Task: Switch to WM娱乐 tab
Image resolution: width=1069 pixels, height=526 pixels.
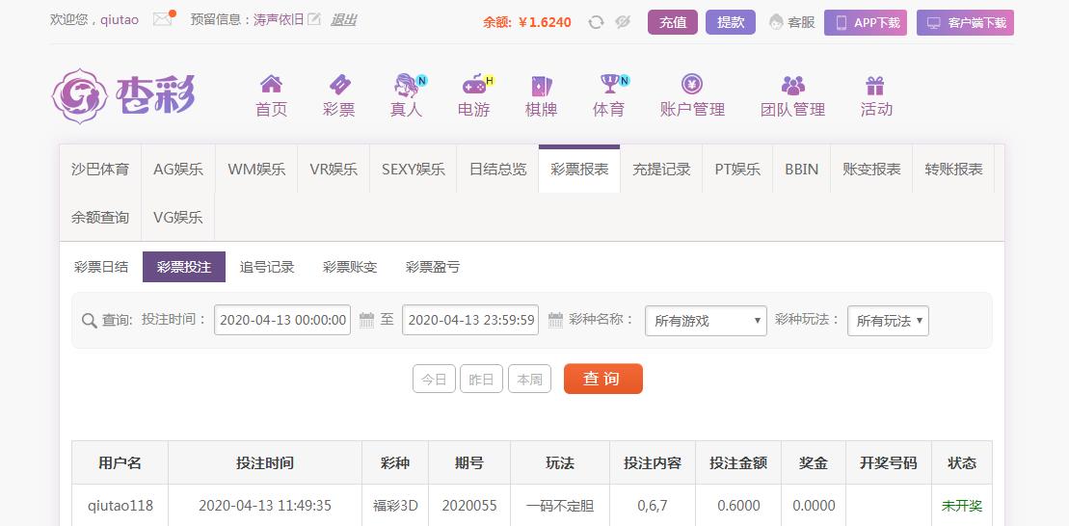Action: pos(257,169)
